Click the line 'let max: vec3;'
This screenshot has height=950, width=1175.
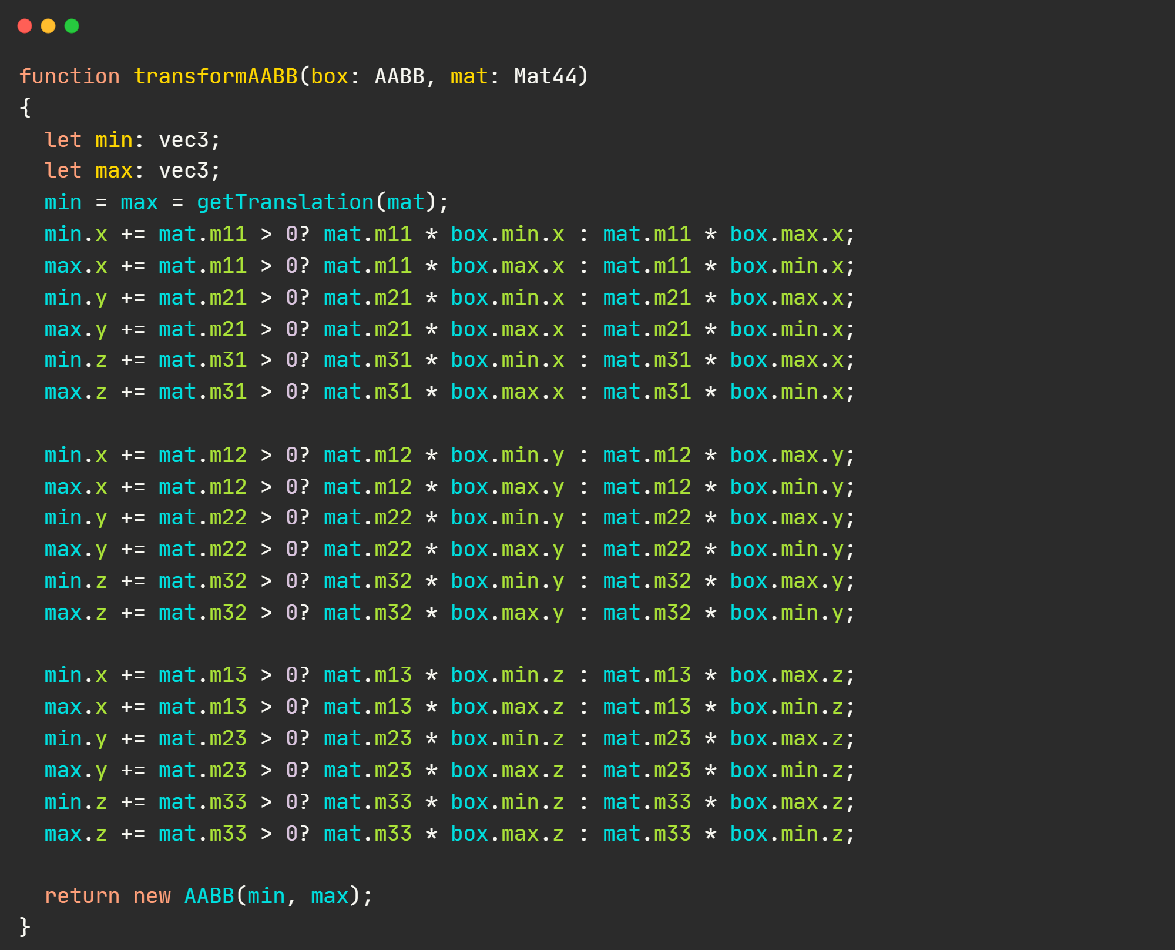click(133, 170)
